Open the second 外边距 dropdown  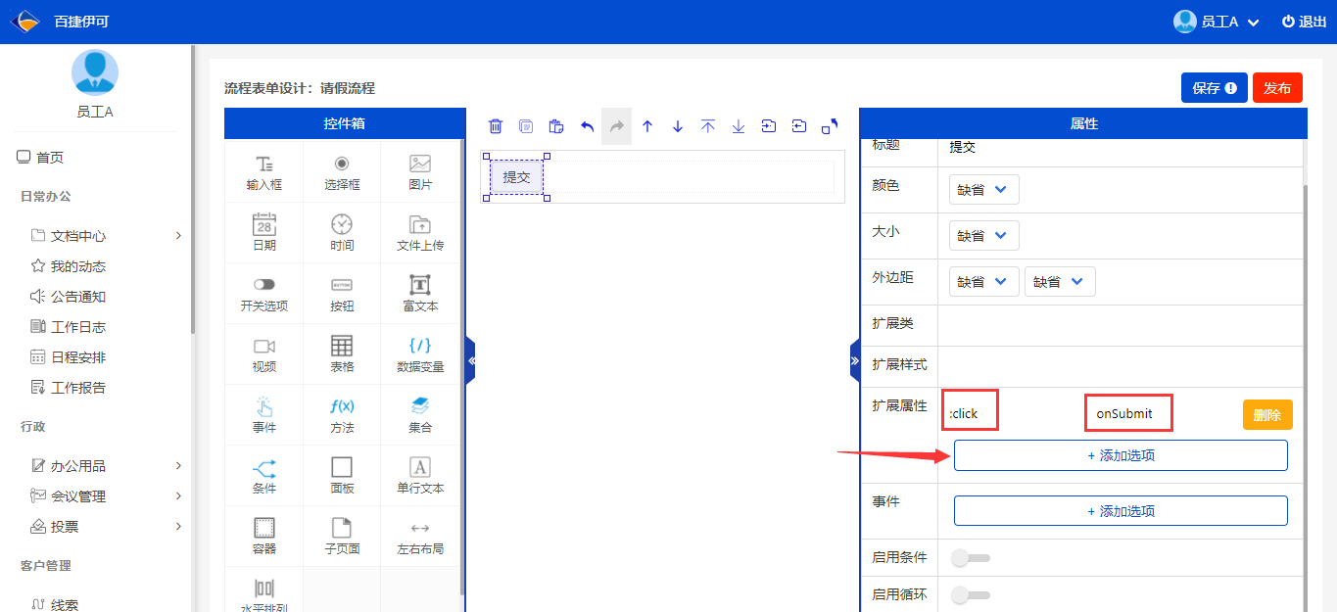(1060, 282)
